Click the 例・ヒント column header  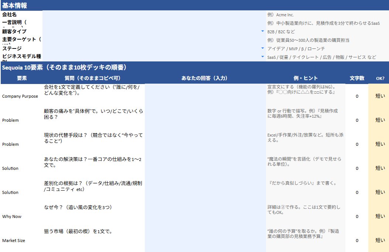pos(306,78)
